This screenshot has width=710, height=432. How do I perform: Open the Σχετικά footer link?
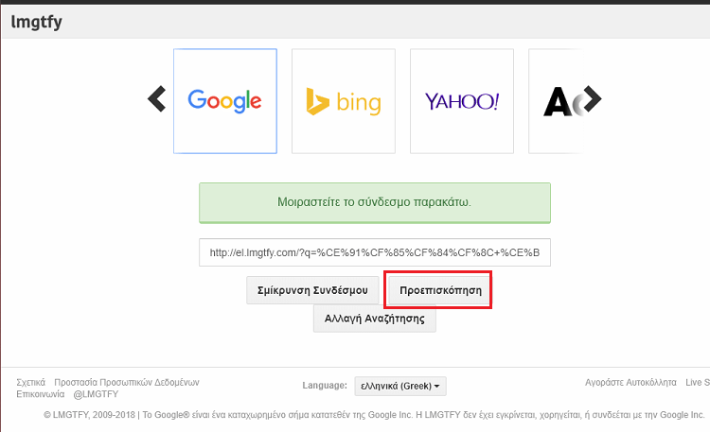click(x=31, y=383)
